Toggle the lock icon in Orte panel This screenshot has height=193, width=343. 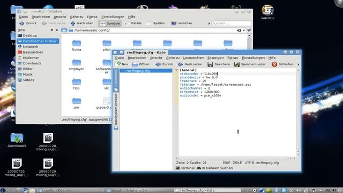[52, 30]
